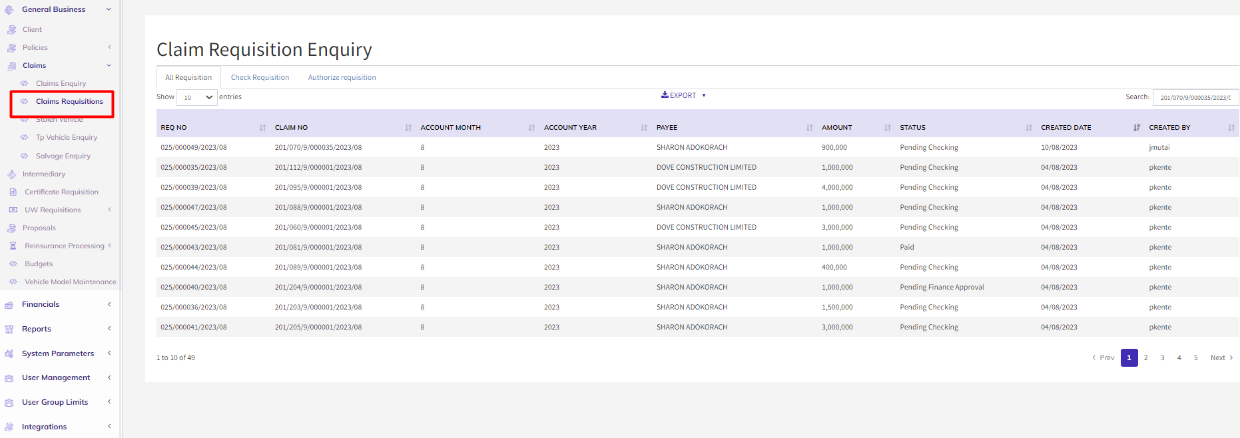This screenshot has width=1240, height=438.
Task: Sort table by Created Date column icon
Action: [x=1136, y=127]
